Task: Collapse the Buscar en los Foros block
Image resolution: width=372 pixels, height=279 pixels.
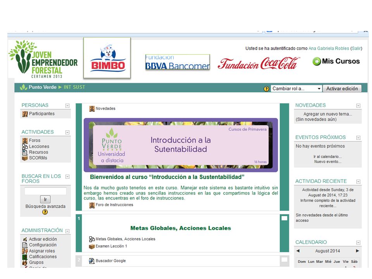Action: point(67,177)
